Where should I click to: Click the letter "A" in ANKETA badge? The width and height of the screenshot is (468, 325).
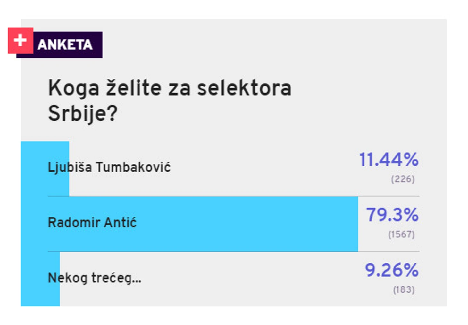42,45
